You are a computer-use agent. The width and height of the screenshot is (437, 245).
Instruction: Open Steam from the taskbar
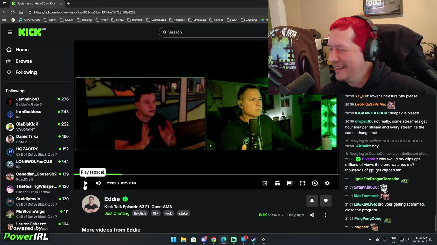click(253, 240)
